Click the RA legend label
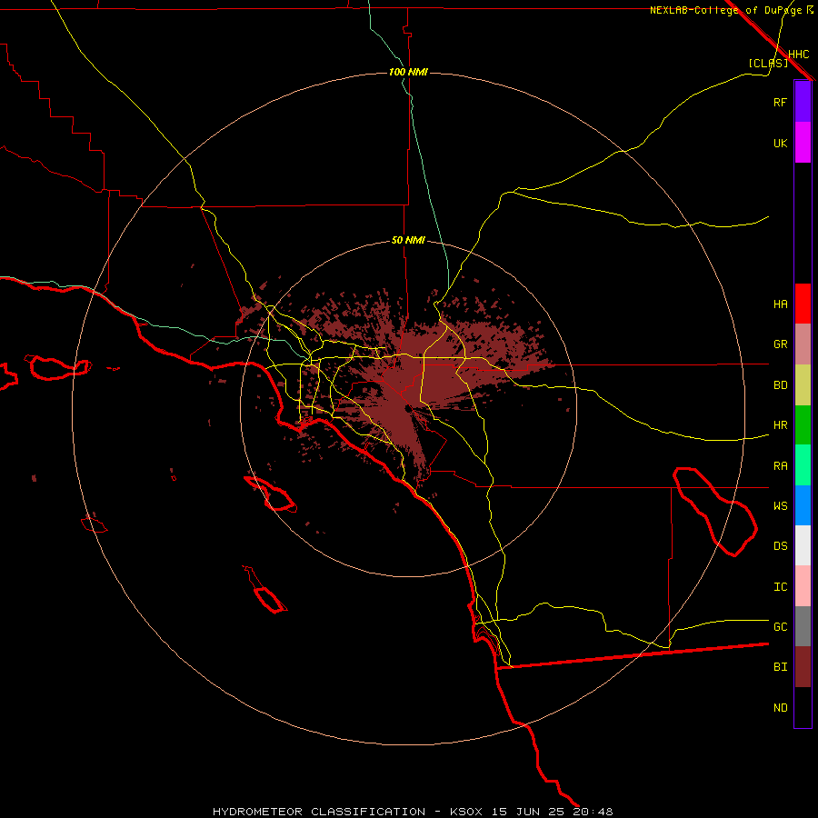This screenshot has width=818, height=818. pyautogui.click(x=780, y=466)
